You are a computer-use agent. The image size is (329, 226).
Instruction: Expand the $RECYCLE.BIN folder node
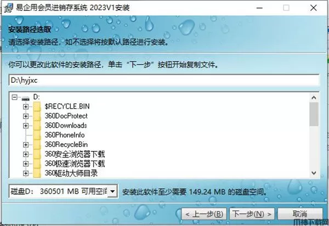(26, 106)
